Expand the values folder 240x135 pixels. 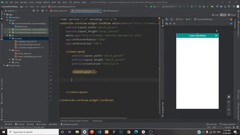[10, 63]
